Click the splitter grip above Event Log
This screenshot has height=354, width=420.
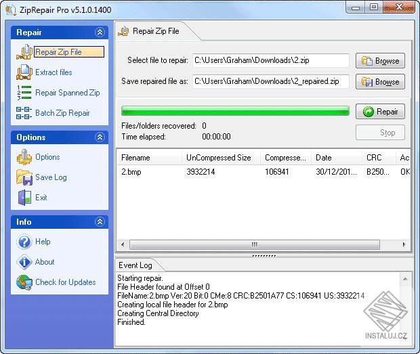click(x=264, y=256)
